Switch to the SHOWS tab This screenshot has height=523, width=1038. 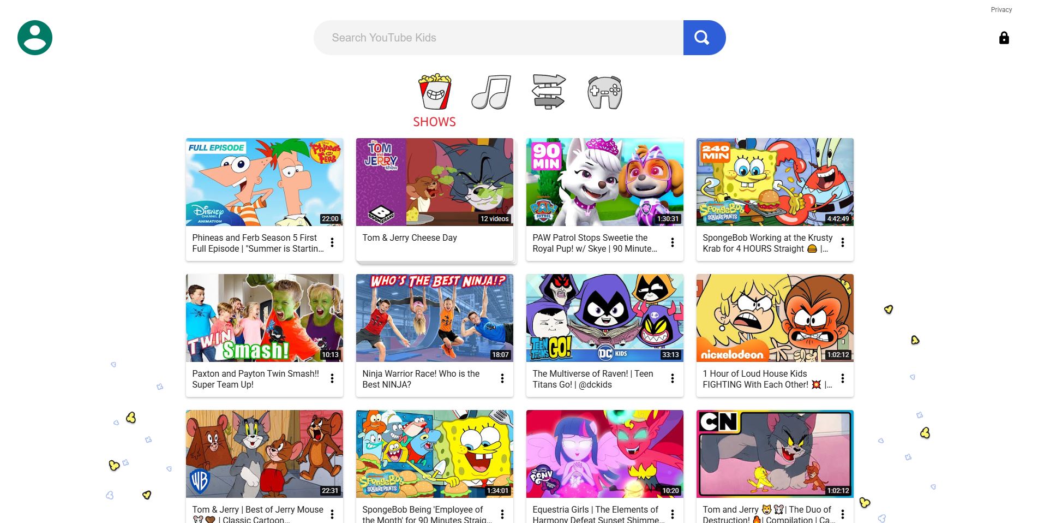(434, 121)
